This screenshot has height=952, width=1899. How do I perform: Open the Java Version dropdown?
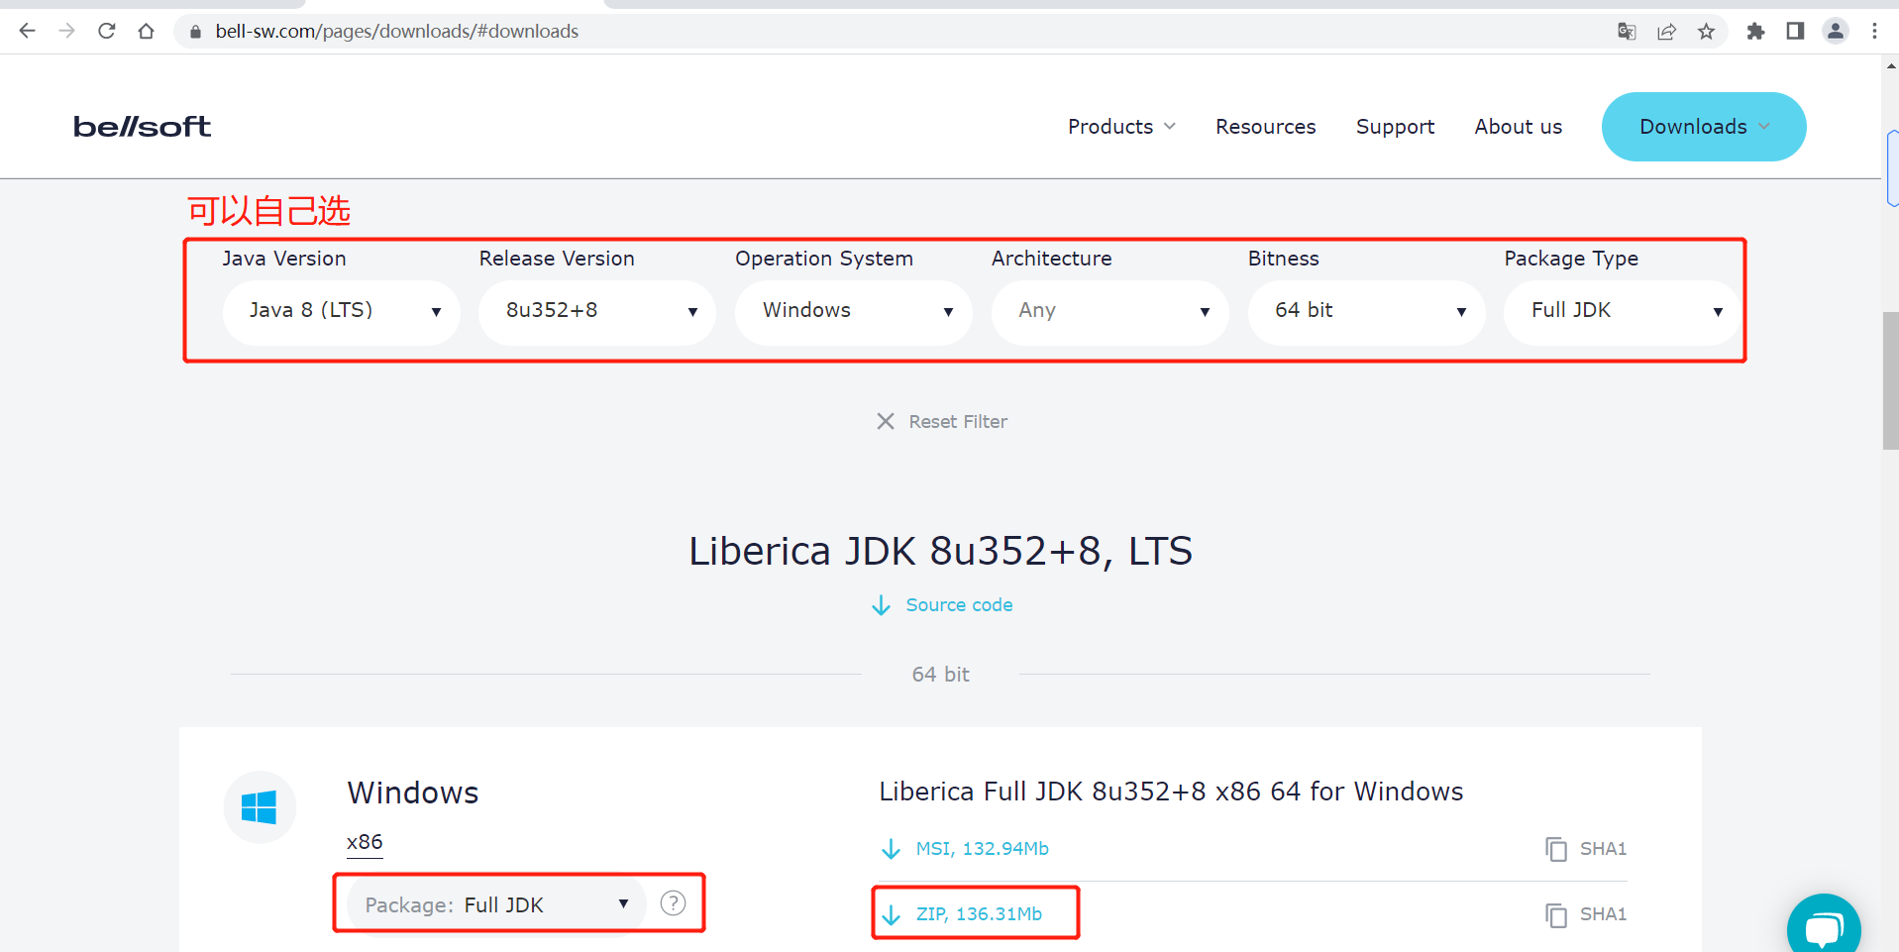point(342,311)
